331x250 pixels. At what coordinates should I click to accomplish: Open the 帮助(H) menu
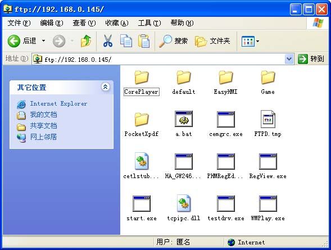182,23
